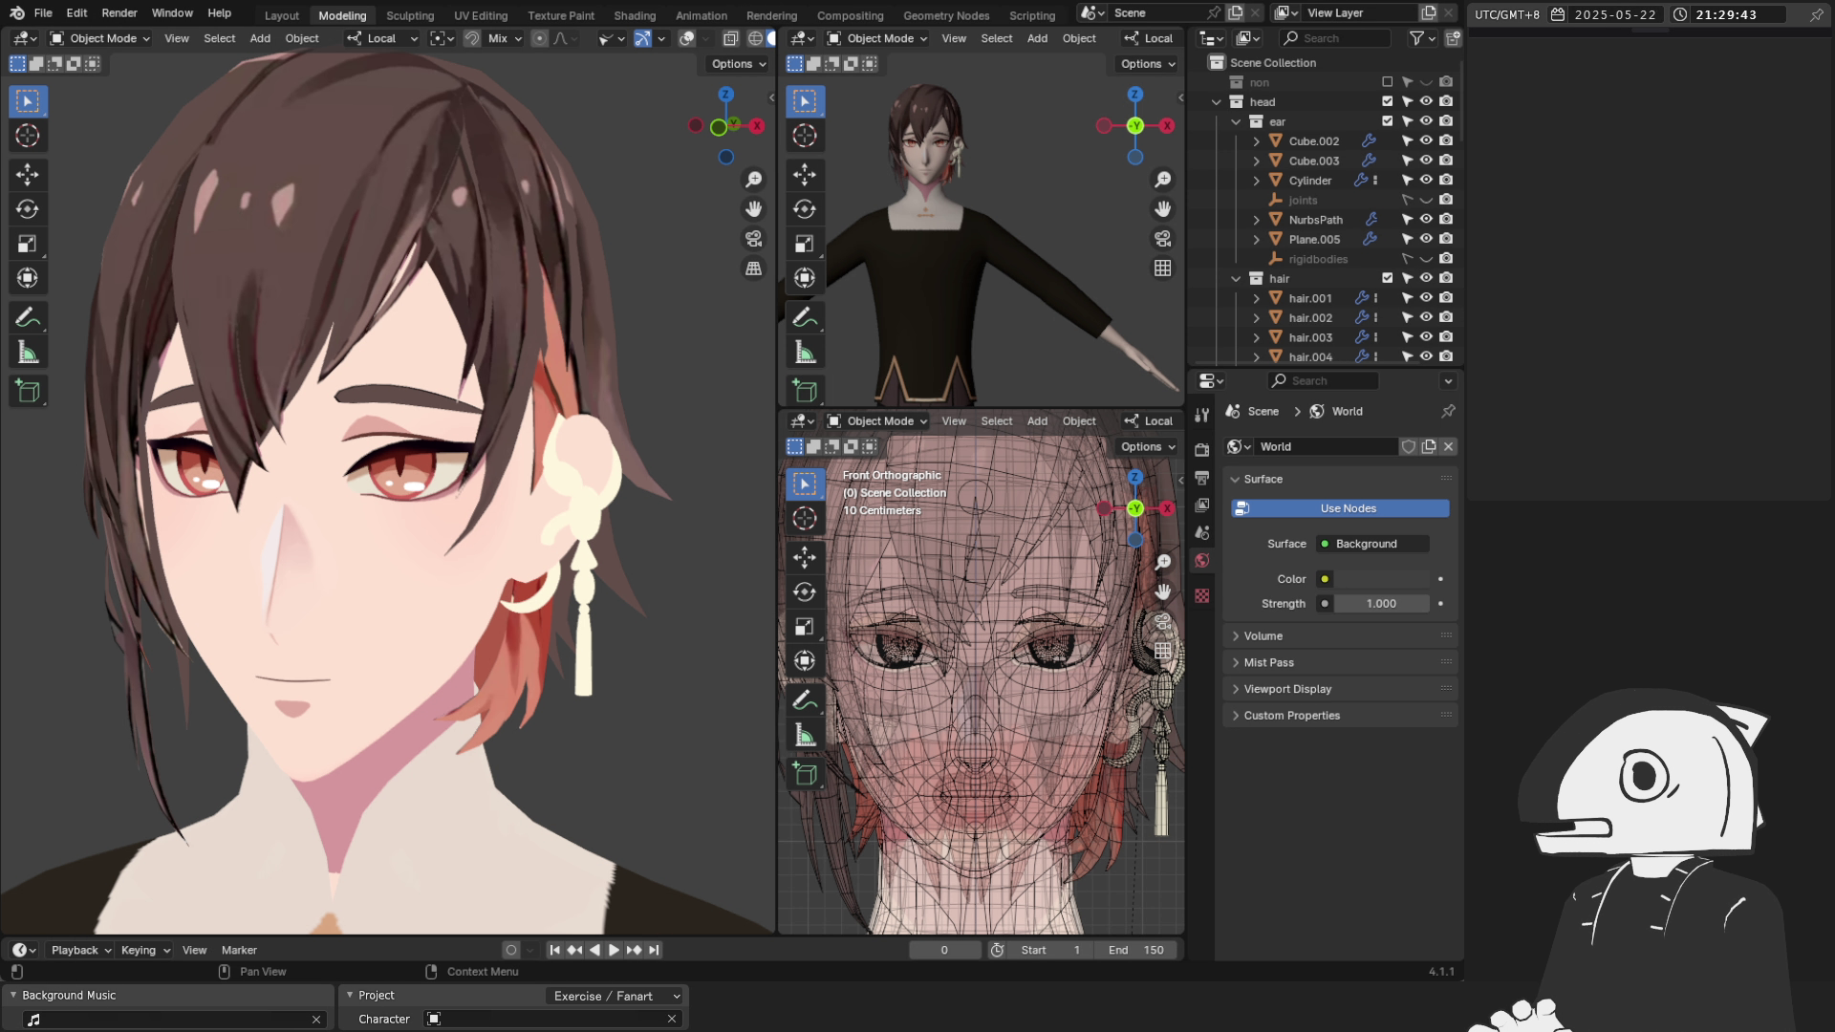Image resolution: width=1835 pixels, height=1032 pixels.
Task: Collapse the head collection
Action: 1217,102
